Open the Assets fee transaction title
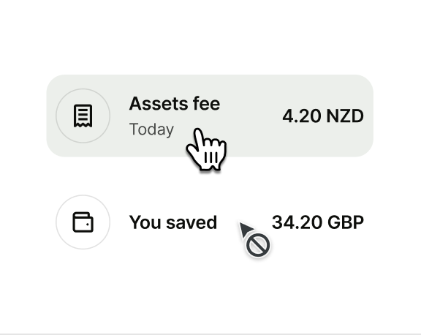The width and height of the screenshot is (421, 335). tap(175, 104)
